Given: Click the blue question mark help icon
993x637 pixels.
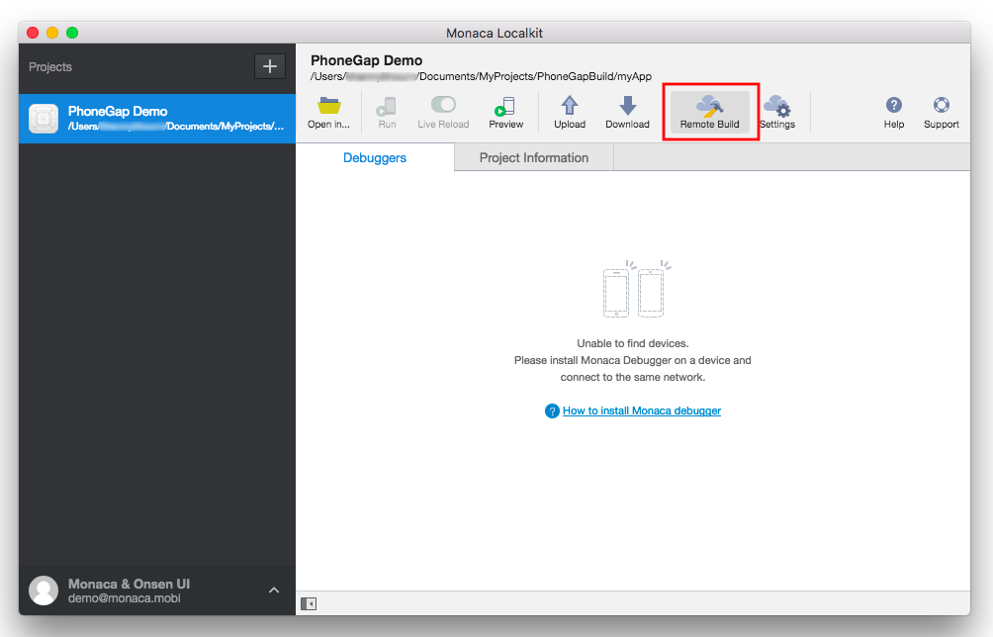Looking at the screenshot, I should 552,410.
